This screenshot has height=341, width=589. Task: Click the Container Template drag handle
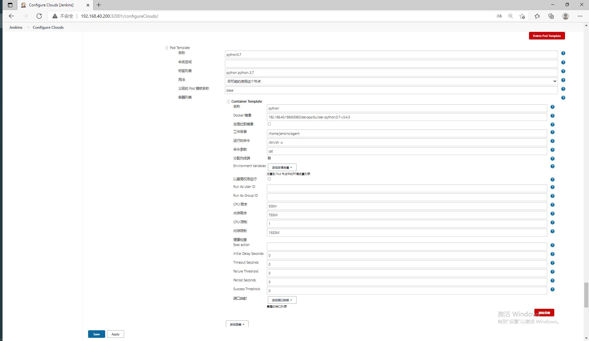pos(228,102)
